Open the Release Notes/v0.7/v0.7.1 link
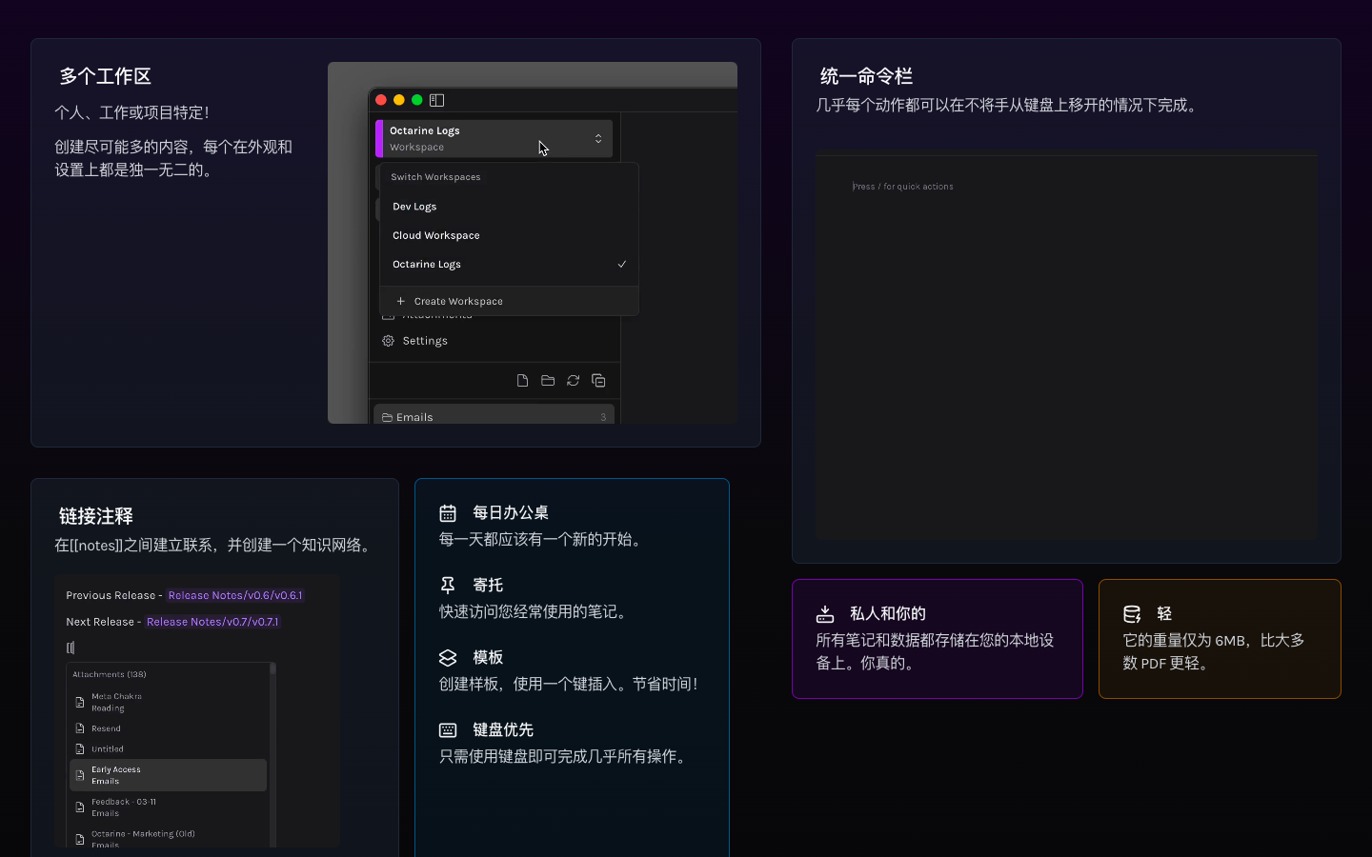 212,622
